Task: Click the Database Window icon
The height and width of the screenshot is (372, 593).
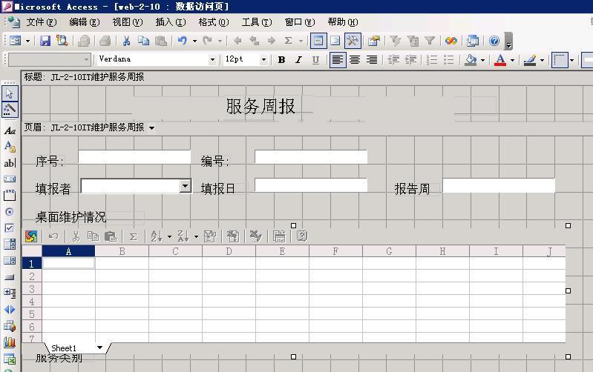Action: click(x=472, y=41)
